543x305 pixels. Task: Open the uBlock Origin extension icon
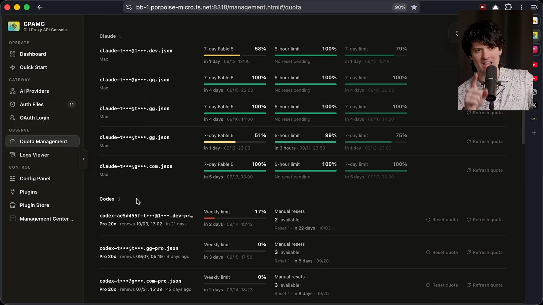click(x=483, y=7)
